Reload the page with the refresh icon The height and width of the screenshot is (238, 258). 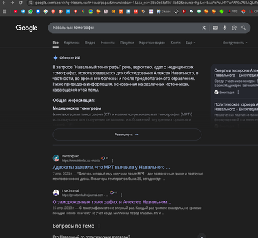(21, 3)
